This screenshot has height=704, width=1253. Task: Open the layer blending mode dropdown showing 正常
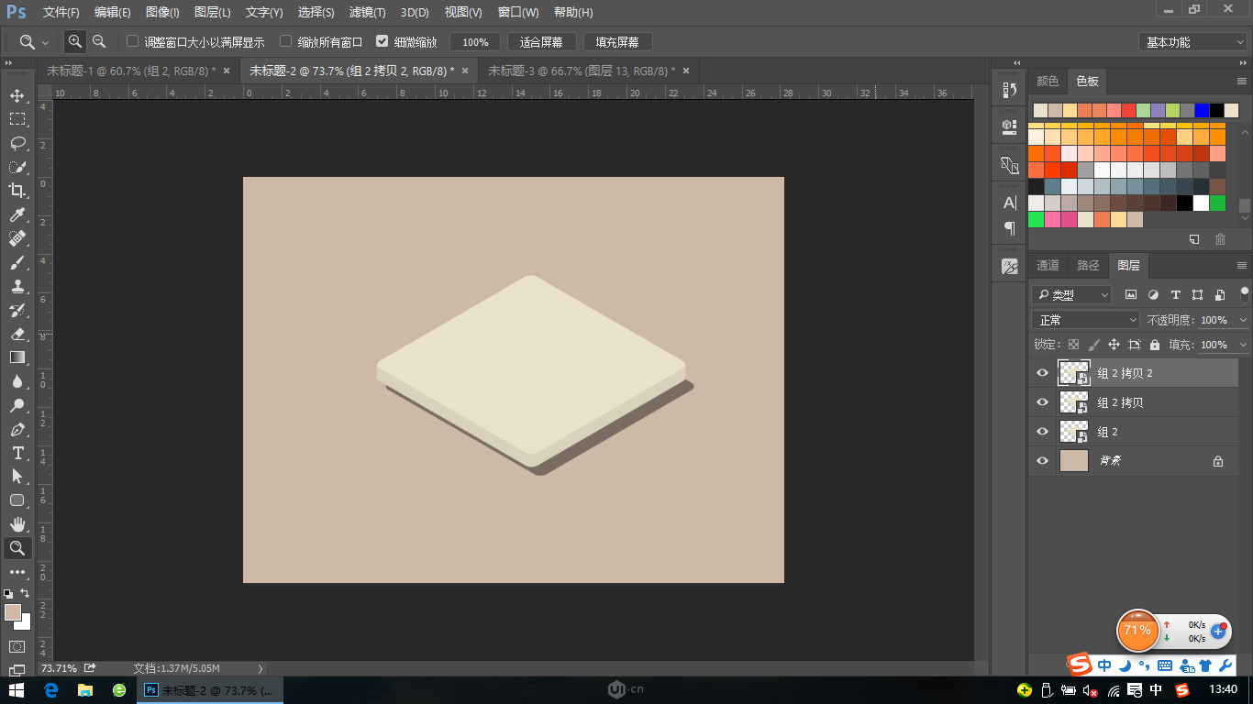click(1085, 319)
